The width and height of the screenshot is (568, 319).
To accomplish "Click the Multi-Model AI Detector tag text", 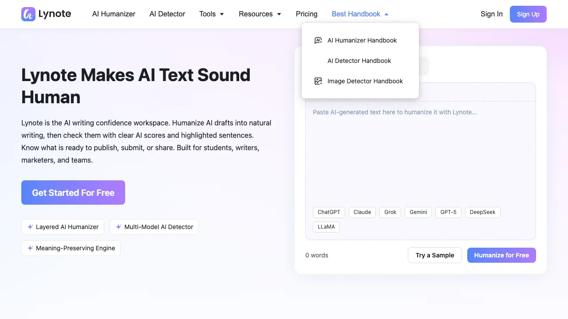I will pos(159,227).
